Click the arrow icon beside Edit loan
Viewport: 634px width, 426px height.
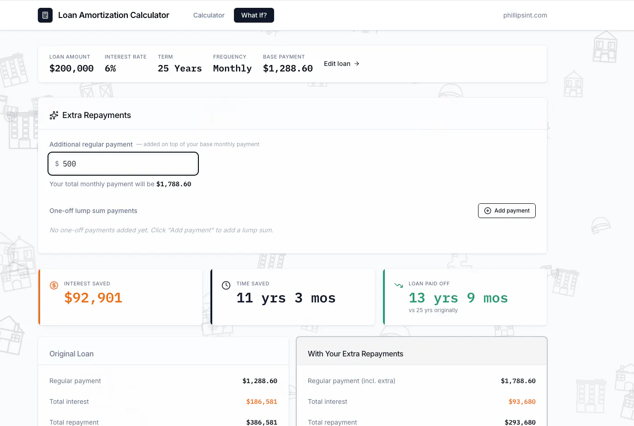click(357, 64)
